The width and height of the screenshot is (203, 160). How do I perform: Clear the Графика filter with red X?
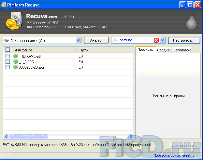pos(156,40)
